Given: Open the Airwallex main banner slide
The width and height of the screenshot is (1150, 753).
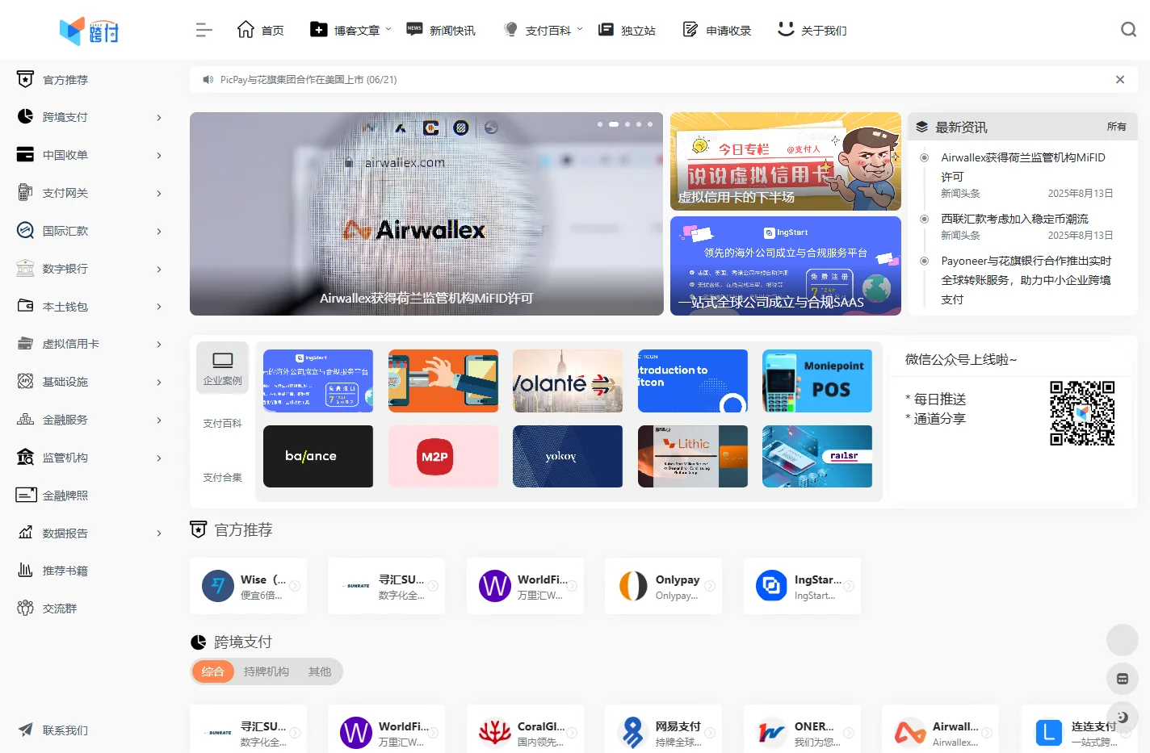Looking at the screenshot, I should tap(426, 214).
